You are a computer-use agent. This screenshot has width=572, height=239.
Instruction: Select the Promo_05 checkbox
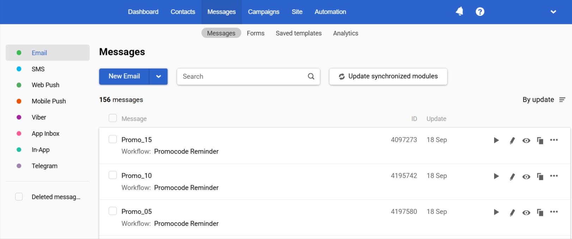pos(112,211)
